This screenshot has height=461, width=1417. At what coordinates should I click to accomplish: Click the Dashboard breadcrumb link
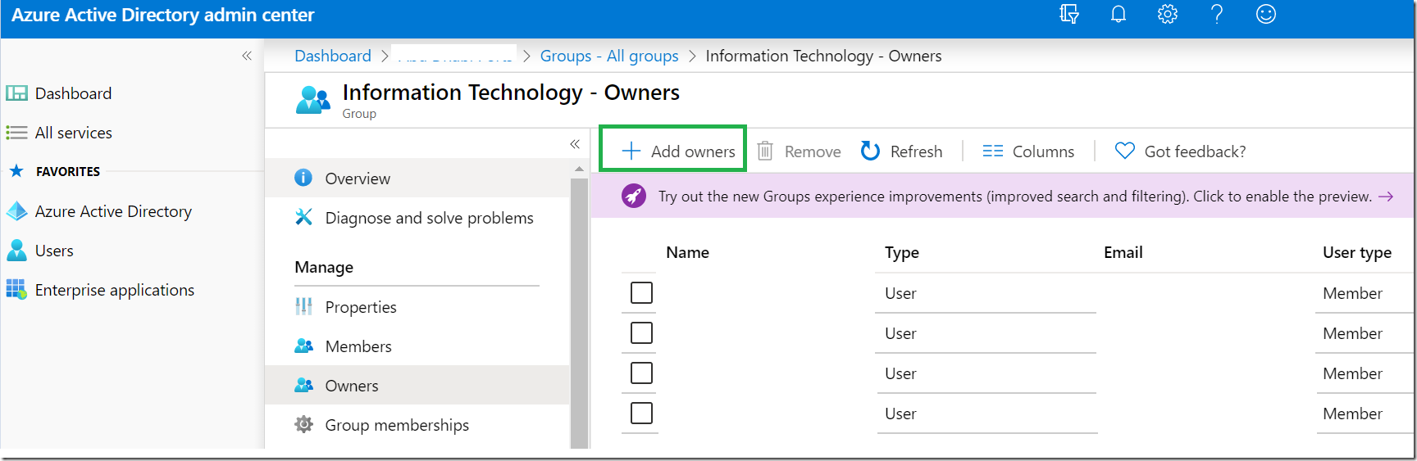333,56
